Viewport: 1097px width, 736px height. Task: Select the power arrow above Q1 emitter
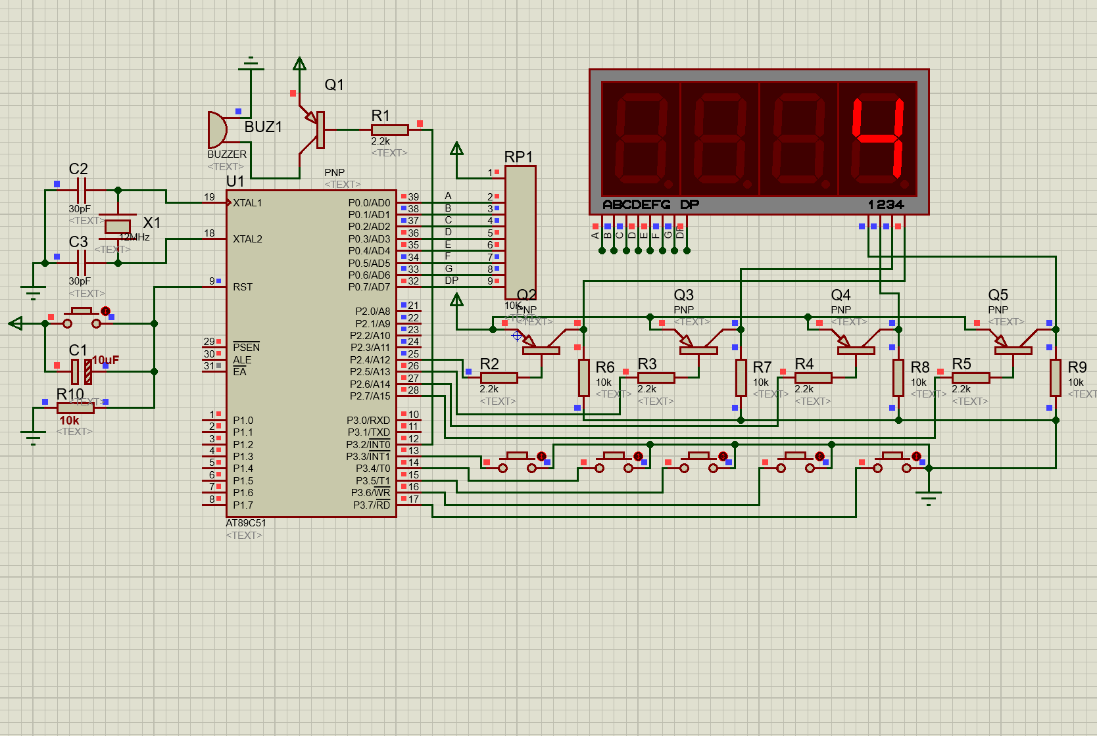coord(299,64)
